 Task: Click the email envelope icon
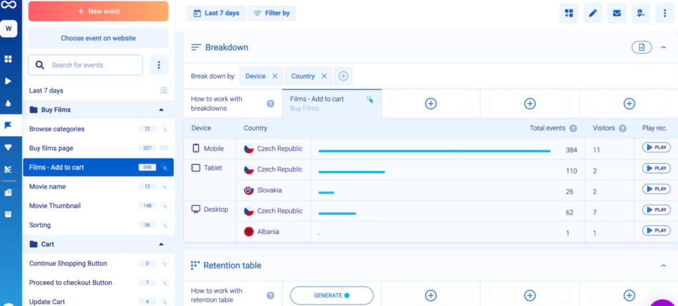click(x=616, y=13)
